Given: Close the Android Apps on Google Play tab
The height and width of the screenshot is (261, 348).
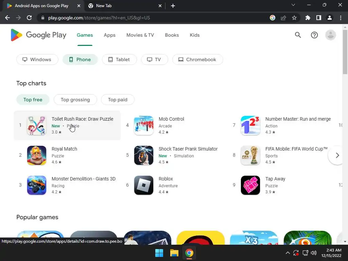Looking at the screenshot, I should [x=79, y=6].
